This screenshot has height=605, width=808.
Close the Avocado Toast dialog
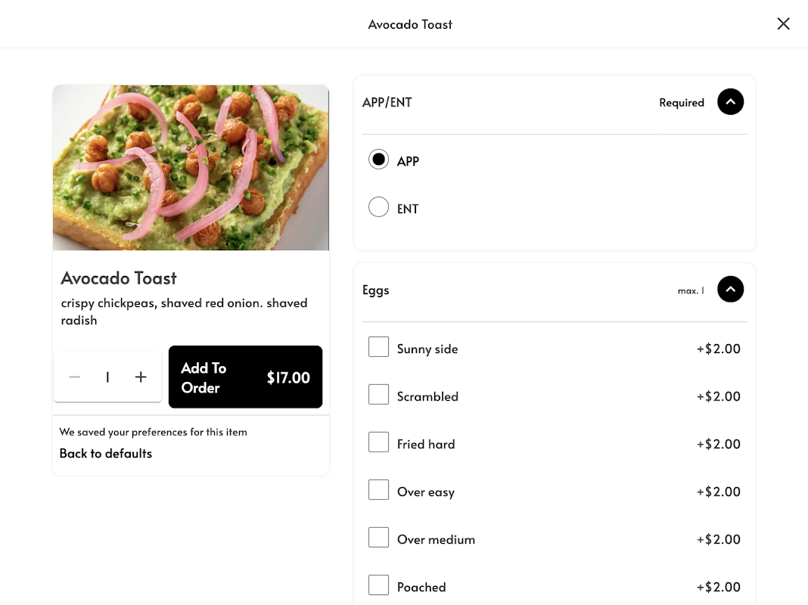point(783,23)
